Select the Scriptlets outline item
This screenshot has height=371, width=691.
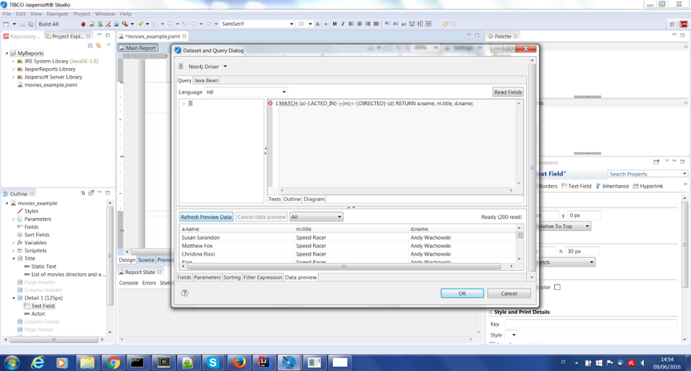(x=35, y=251)
